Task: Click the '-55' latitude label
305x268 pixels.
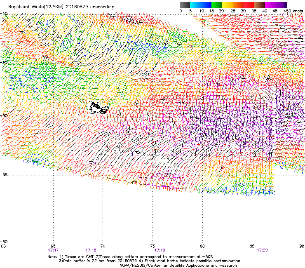Action: pyautogui.click(x=4, y=175)
